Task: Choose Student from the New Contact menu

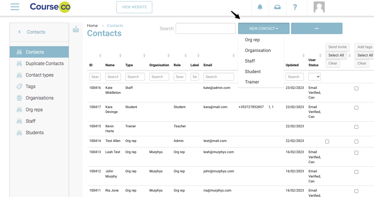Action: [253, 71]
